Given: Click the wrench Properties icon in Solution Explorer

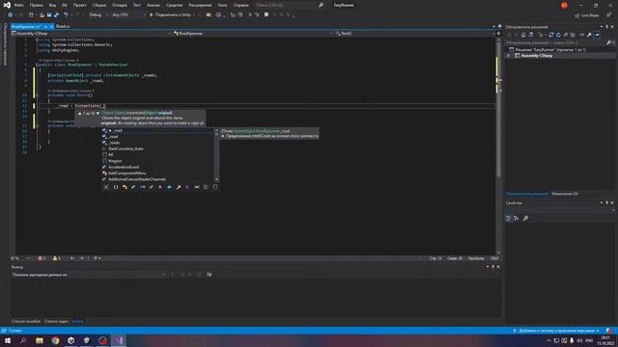Looking at the screenshot, I should pos(589,35).
